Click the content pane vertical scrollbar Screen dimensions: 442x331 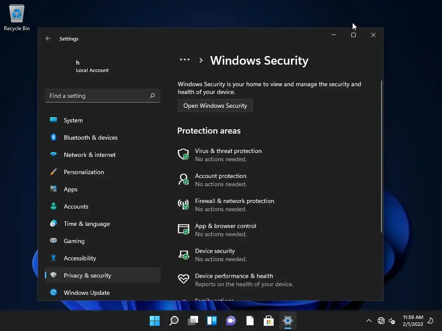coord(382,156)
